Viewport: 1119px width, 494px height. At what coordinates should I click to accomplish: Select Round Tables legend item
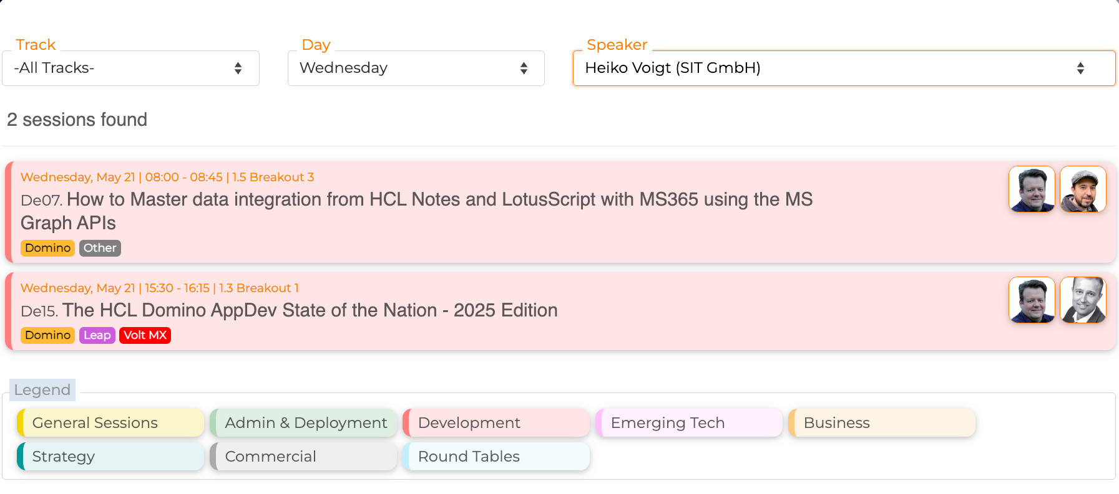[497, 457]
